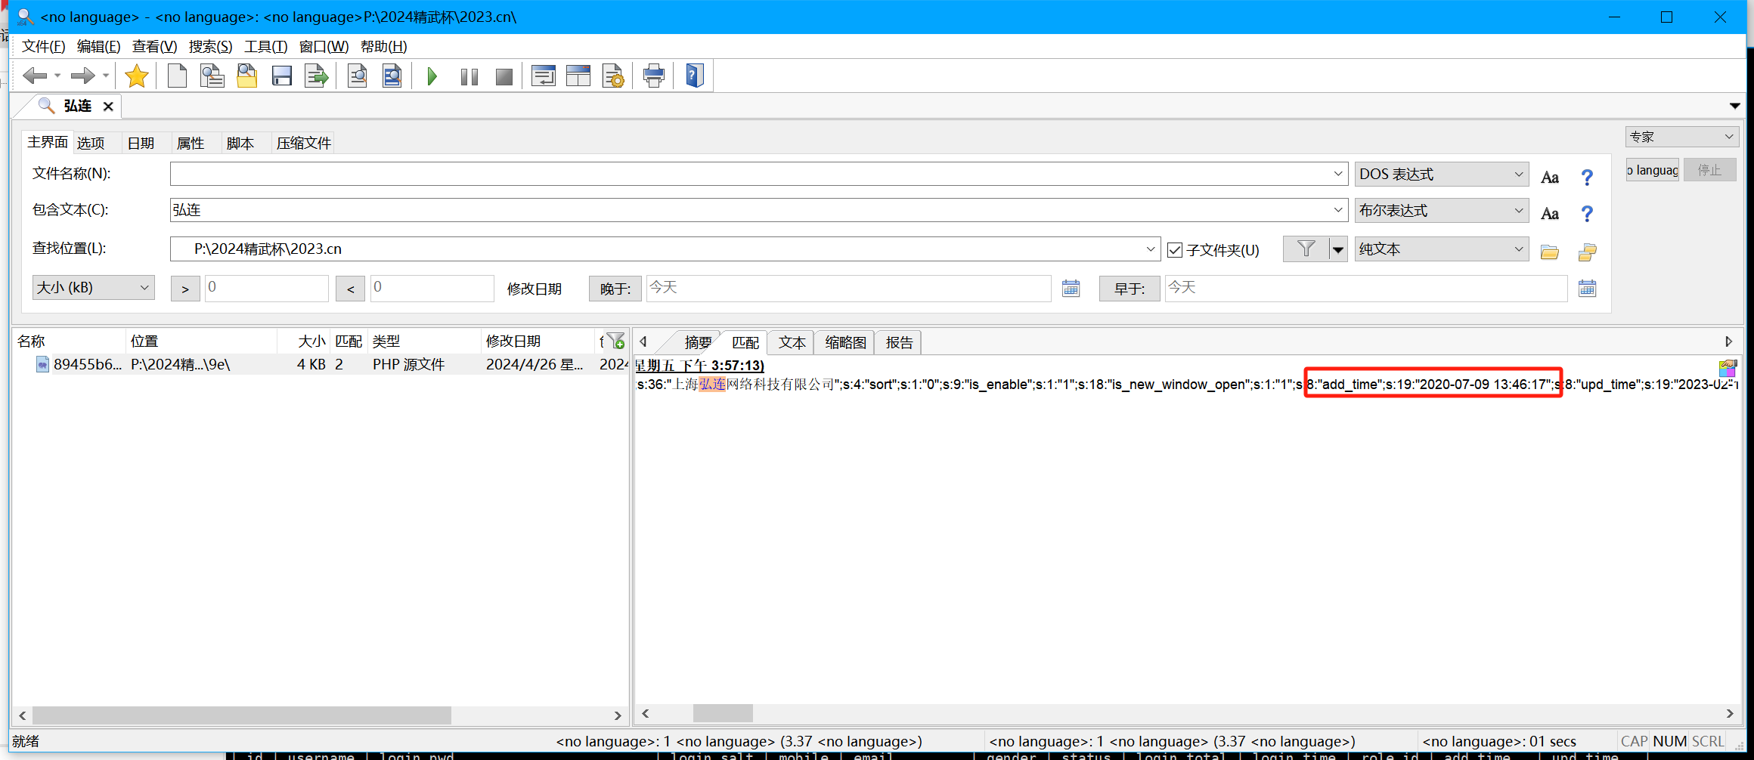This screenshot has width=1754, height=760.
Task: Click the word wrap toolbar icon
Action: coord(544,76)
